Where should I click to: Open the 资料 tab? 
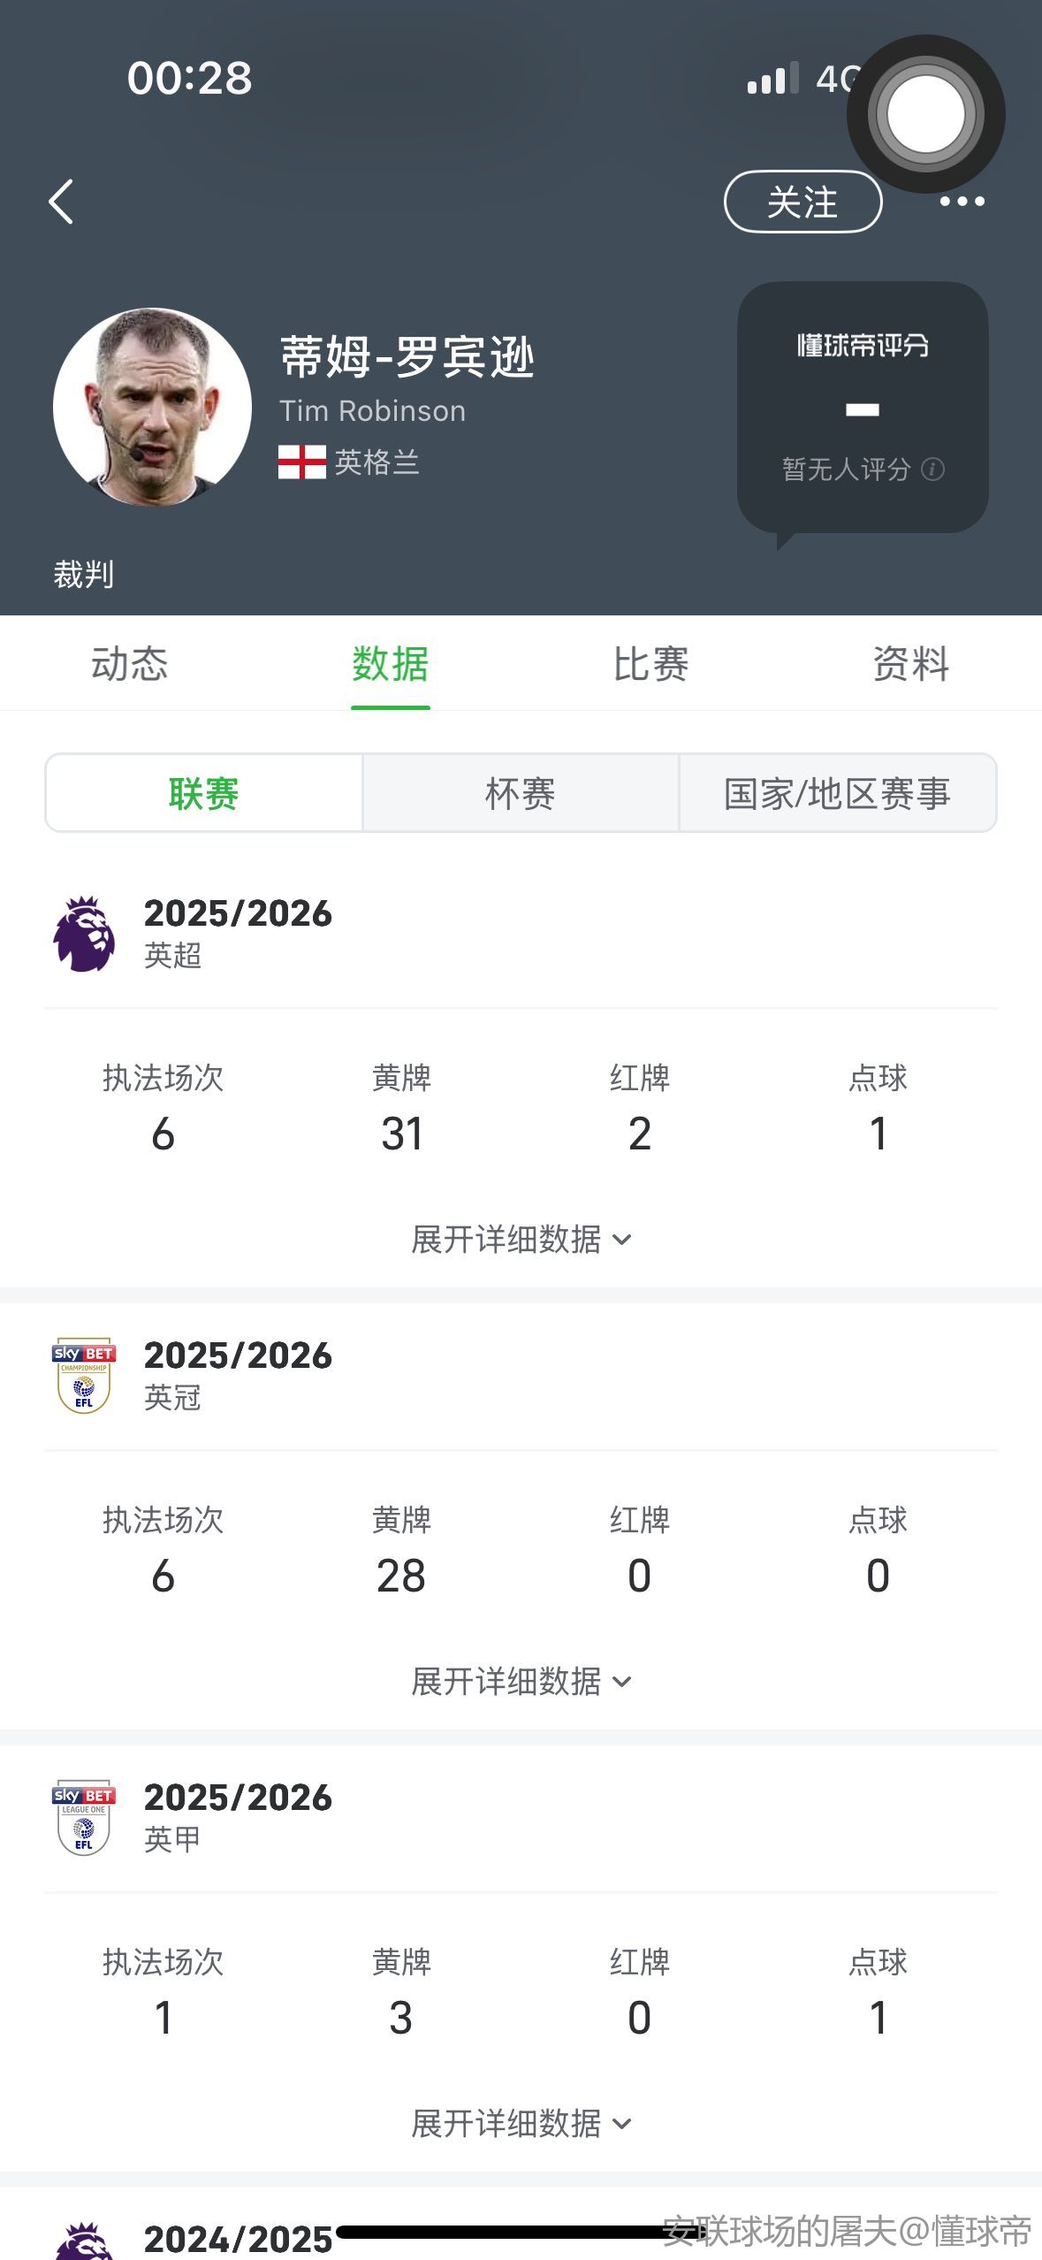[x=910, y=663]
